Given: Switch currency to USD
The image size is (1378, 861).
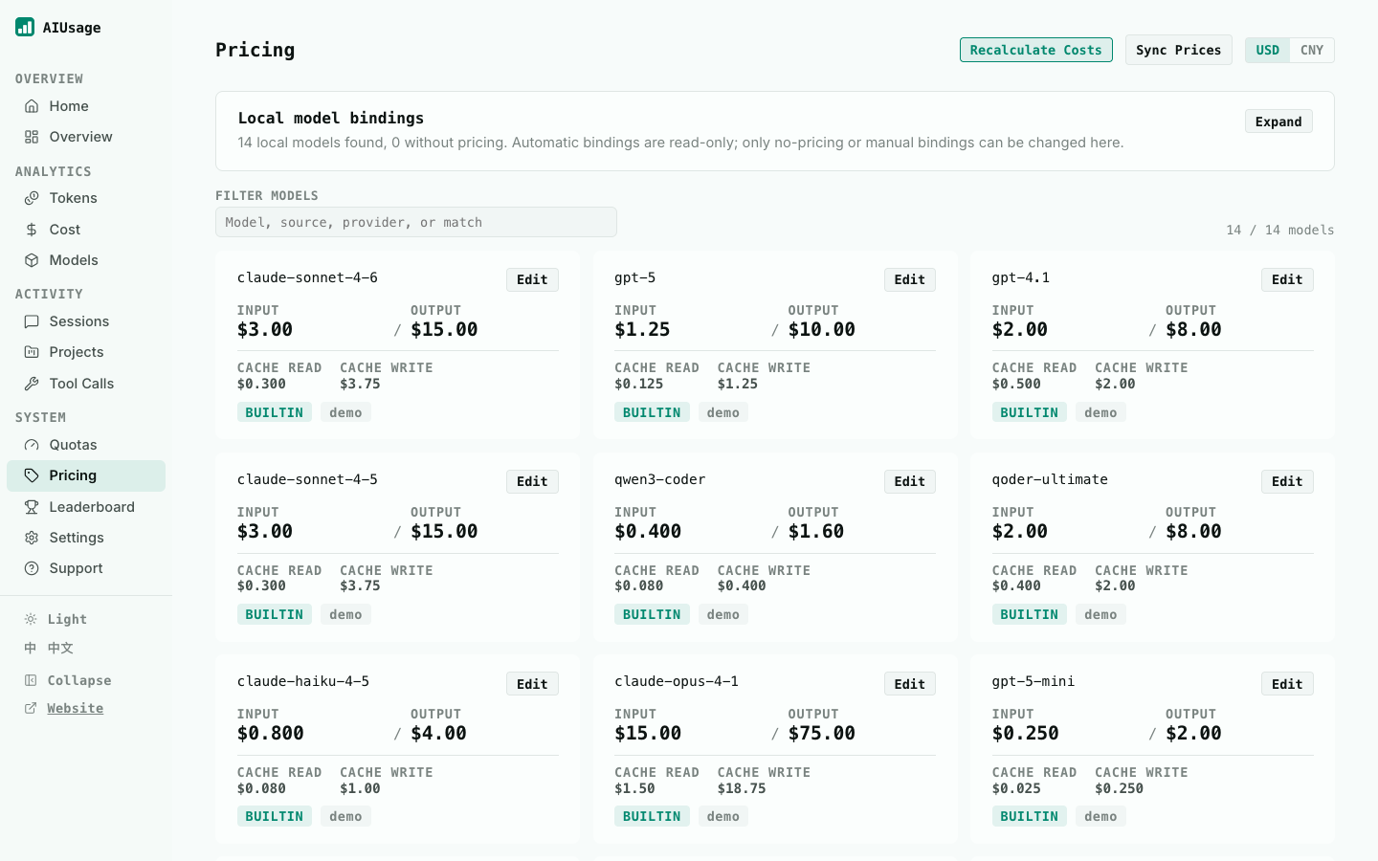Looking at the screenshot, I should [1267, 50].
